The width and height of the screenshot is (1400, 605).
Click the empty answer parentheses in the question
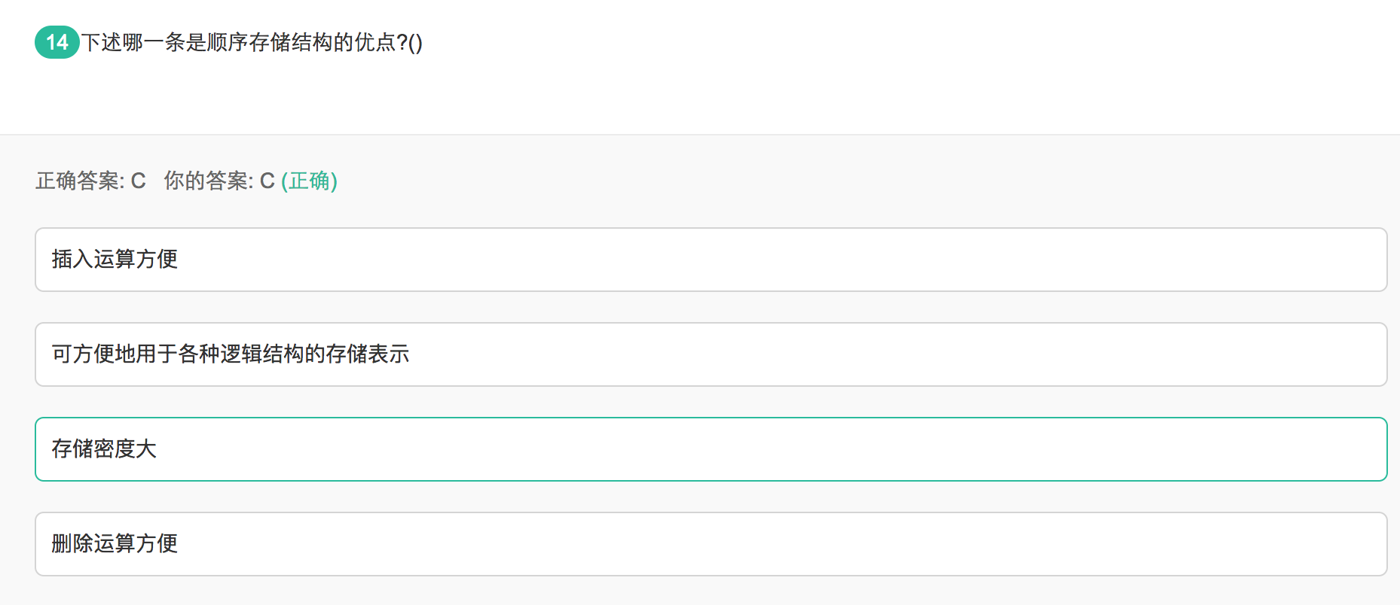[415, 43]
